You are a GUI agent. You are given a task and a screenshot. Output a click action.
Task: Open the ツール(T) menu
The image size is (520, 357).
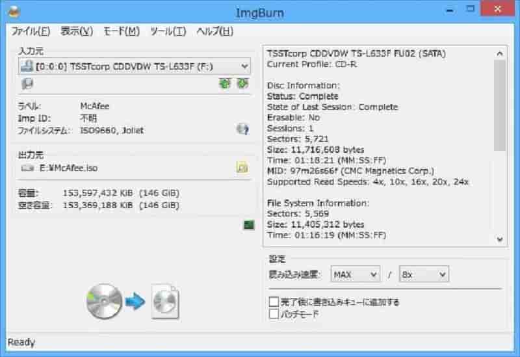[168, 31]
